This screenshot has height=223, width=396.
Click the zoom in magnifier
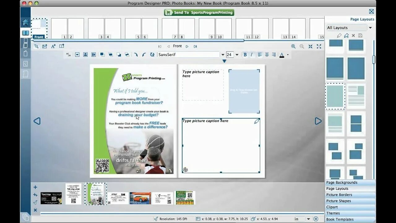click(x=293, y=46)
